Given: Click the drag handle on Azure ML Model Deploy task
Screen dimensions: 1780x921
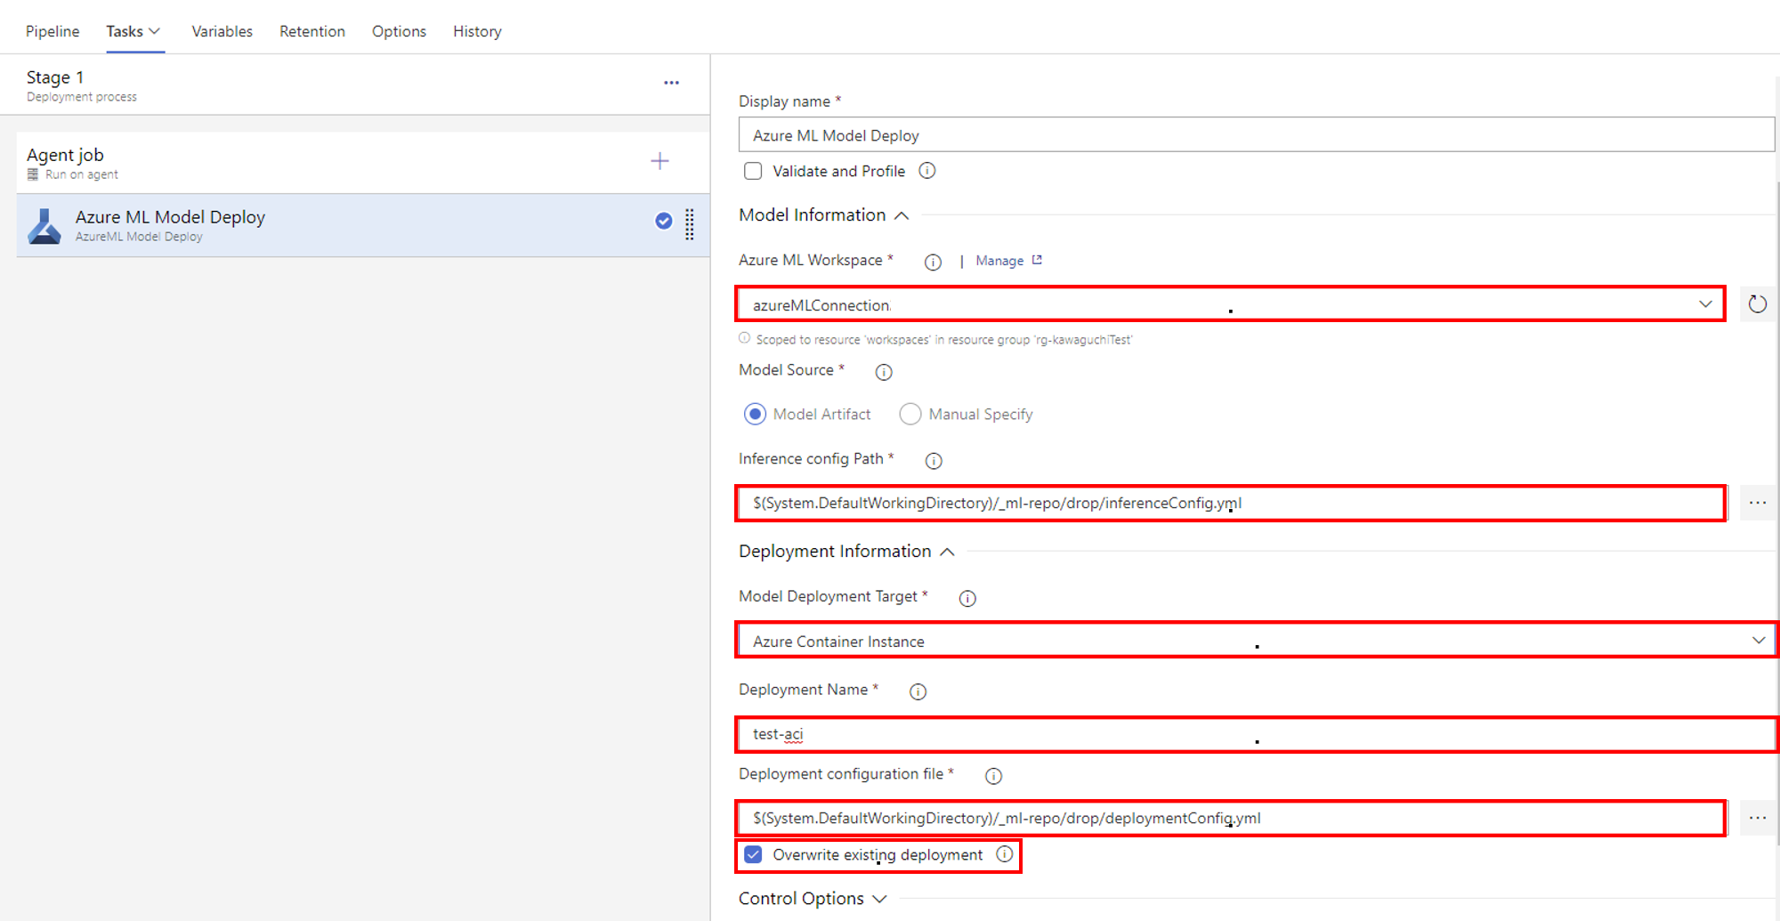Looking at the screenshot, I should pos(690,224).
